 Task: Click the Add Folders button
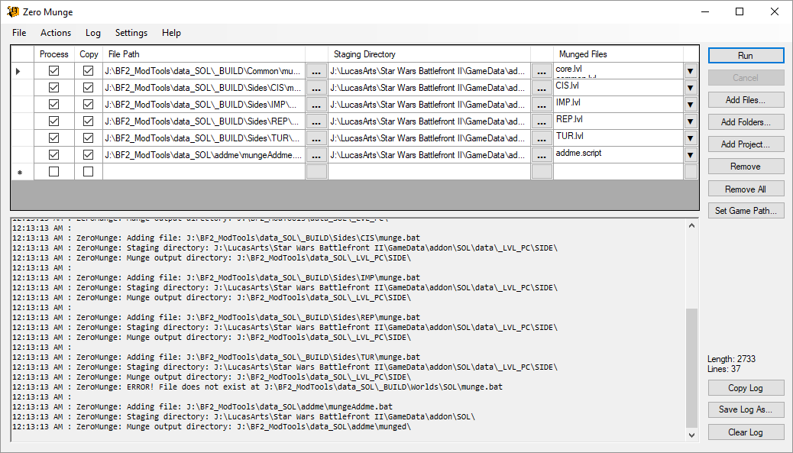click(746, 122)
